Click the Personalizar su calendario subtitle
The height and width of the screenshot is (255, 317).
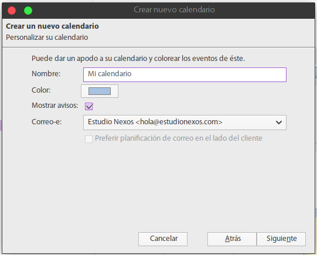coord(47,38)
